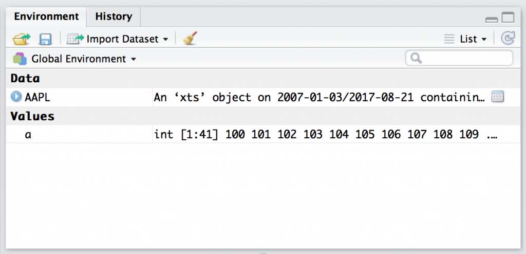This screenshot has width=526, height=254.
Task: Open the Global Environment dropdown
Action: 74,59
